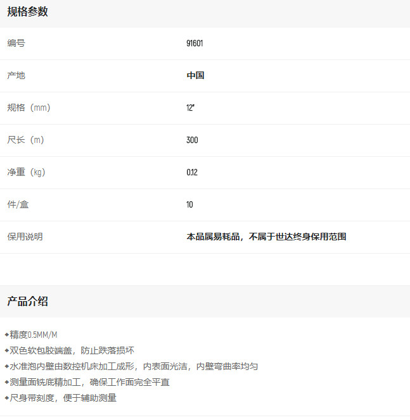Select the 尺长（m）label
Screen dimensions: 410x420
[x=25, y=140]
